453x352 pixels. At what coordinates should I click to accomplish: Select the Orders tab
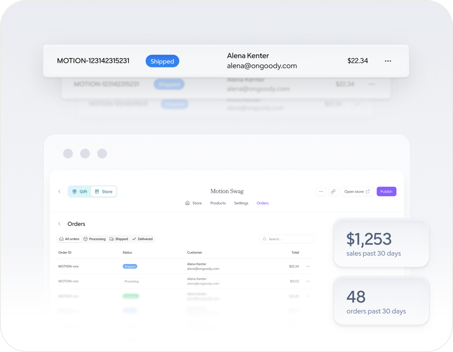pos(263,203)
